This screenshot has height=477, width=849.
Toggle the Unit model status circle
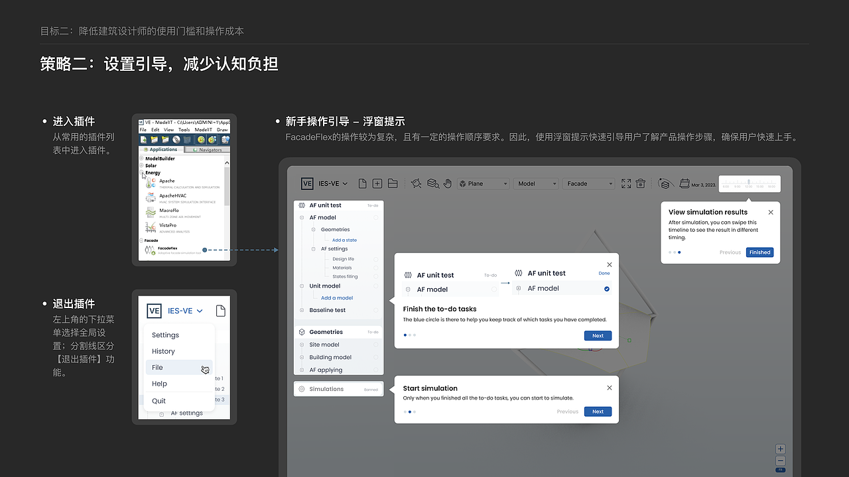pyautogui.click(x=375, y=286)
